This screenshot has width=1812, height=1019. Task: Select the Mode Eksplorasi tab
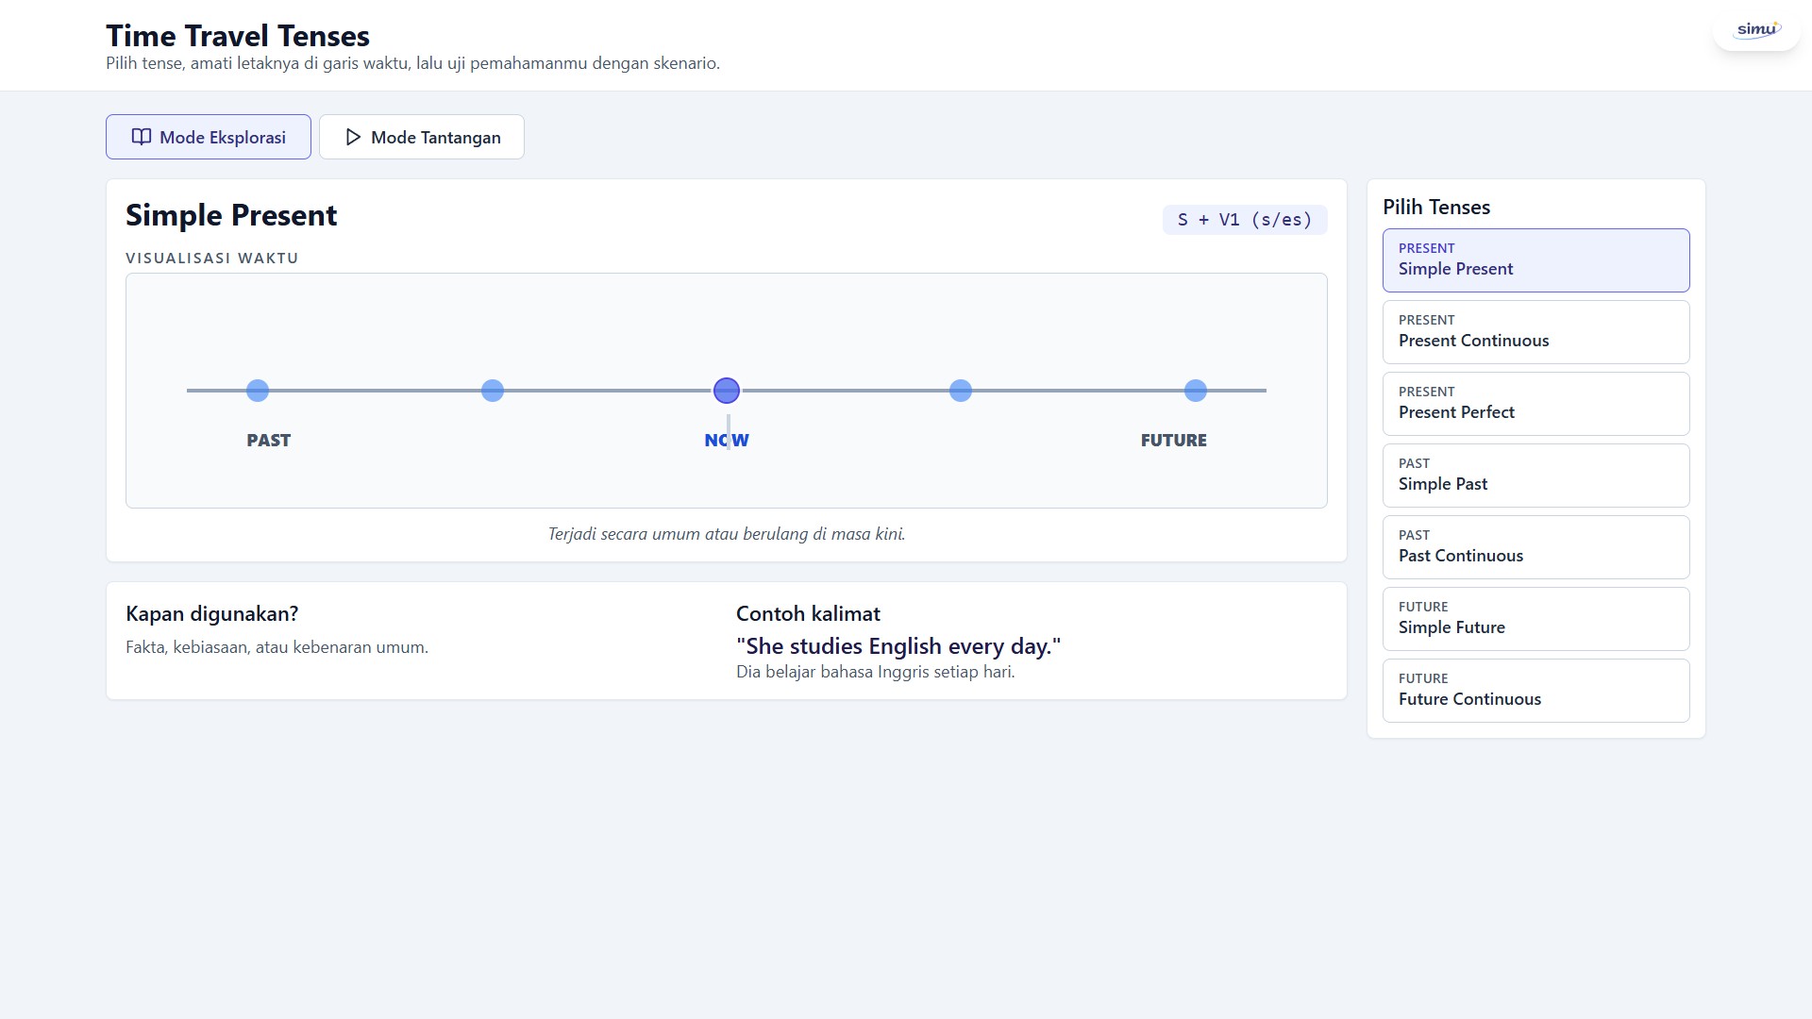coord(209,137)
